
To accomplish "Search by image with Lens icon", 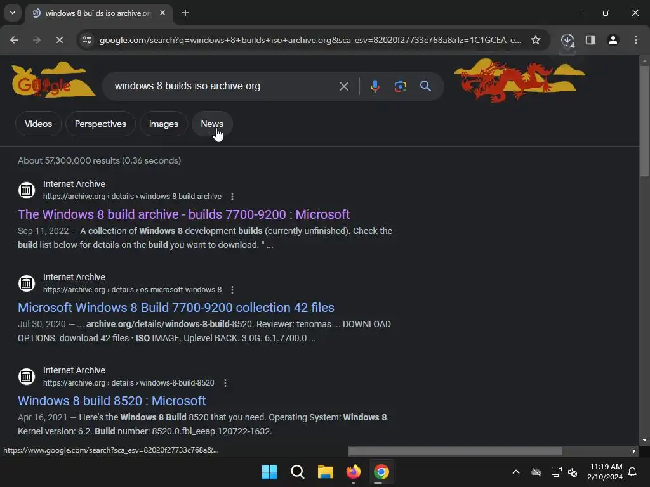I will point(400,86).
